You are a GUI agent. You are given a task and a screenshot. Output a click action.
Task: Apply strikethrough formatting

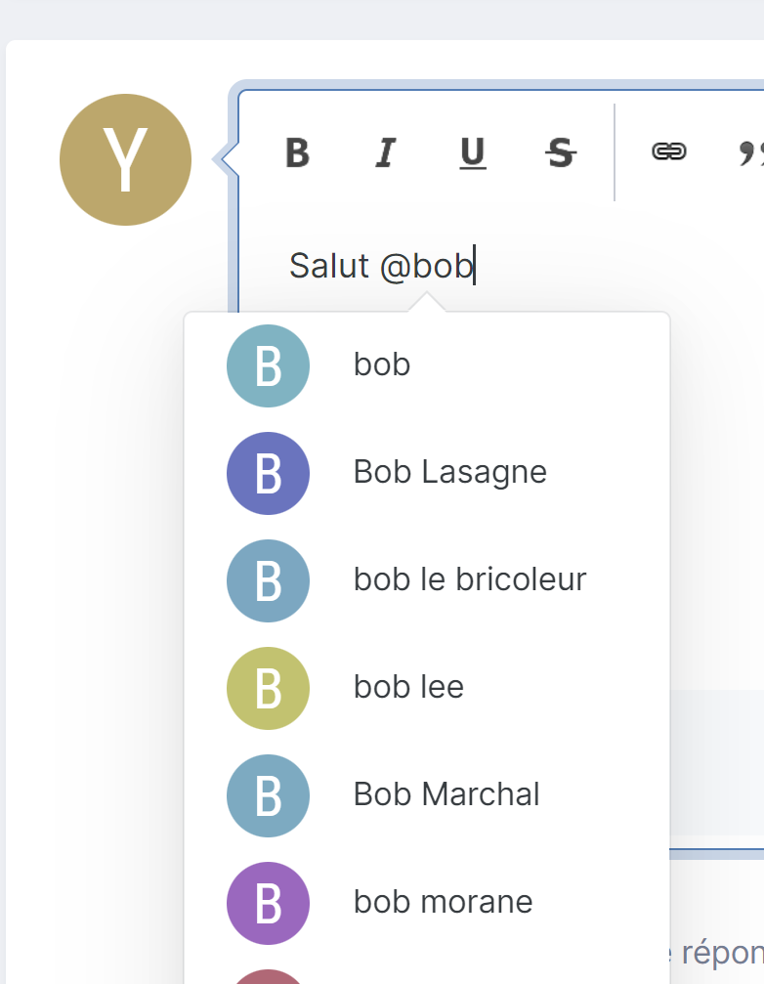click(560, 152)
